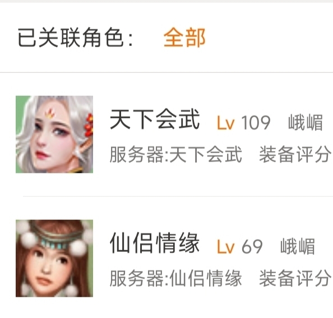Tap 峨嵋 class tag next to Lv 69
This screenshot has height=318, width=333.
(x=298, y=246)
